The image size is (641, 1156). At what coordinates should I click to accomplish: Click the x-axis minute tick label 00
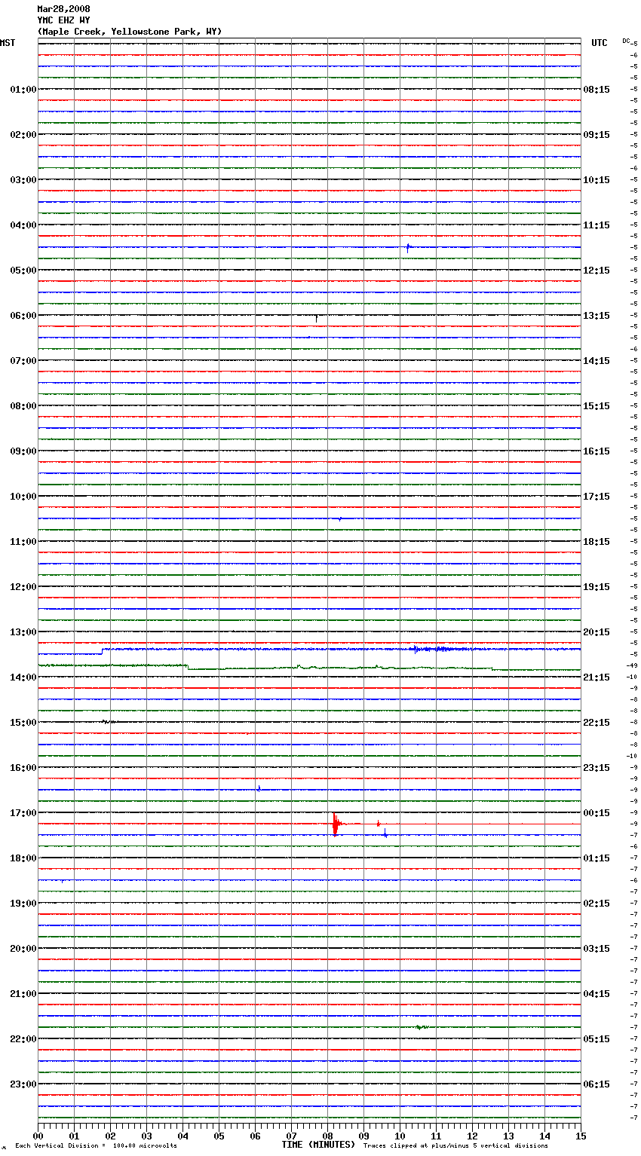[x=38, y=1136]
